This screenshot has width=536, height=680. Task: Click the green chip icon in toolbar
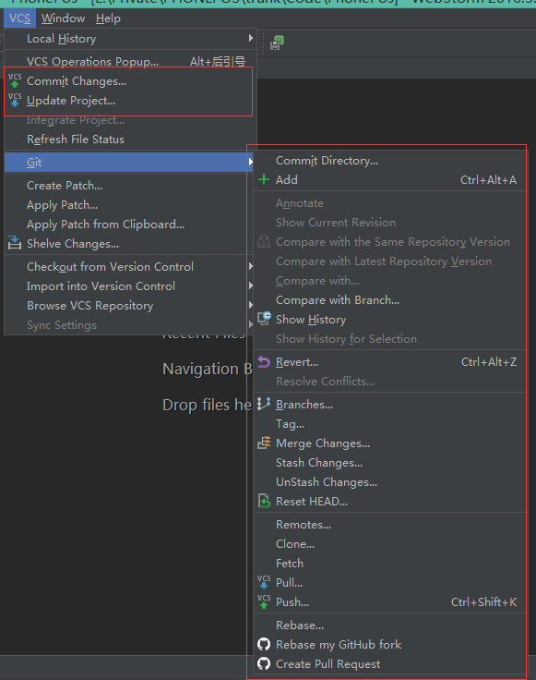click(x=277, y=42)
